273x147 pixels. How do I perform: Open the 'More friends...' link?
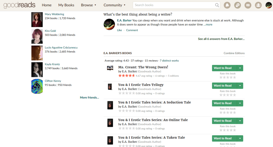tap(89, 98)
